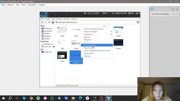Click the volume indicator in VM status bar

113,13
